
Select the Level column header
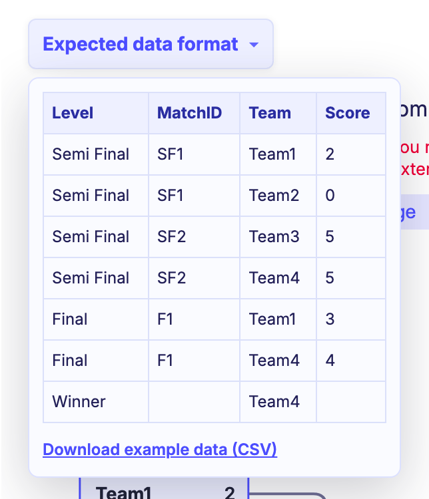coord(96,113)
